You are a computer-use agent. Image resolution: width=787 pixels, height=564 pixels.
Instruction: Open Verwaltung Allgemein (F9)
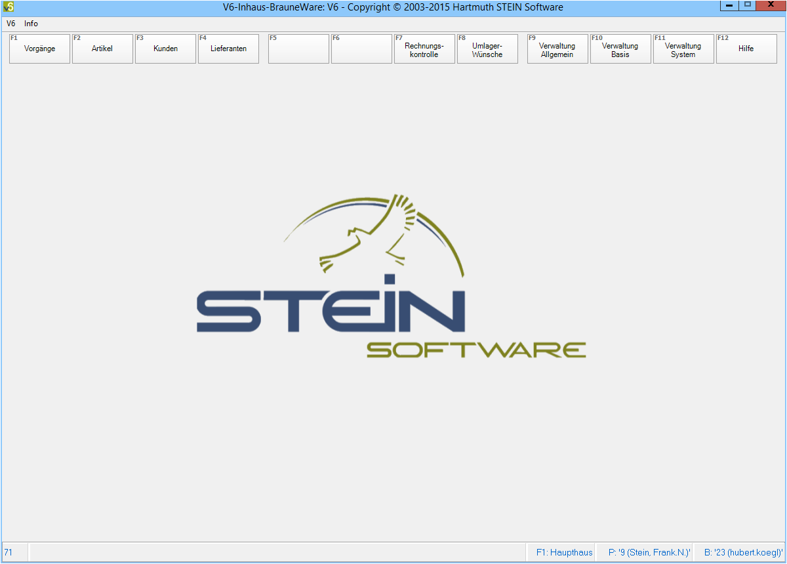click(x=557, y=49)
